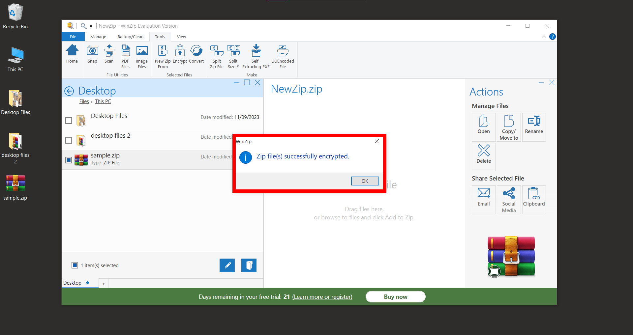Image resolution: width=633 pixels, height=335 pixels.
Task: Click the Learn more or register link
Action: (x=322, y=296)
